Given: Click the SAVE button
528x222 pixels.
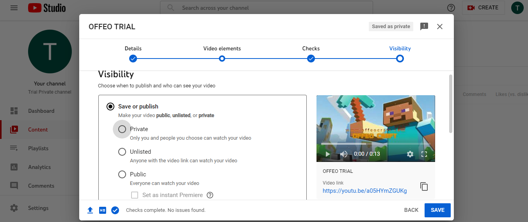Looking at the screenshot, I should tap(437, 210).
